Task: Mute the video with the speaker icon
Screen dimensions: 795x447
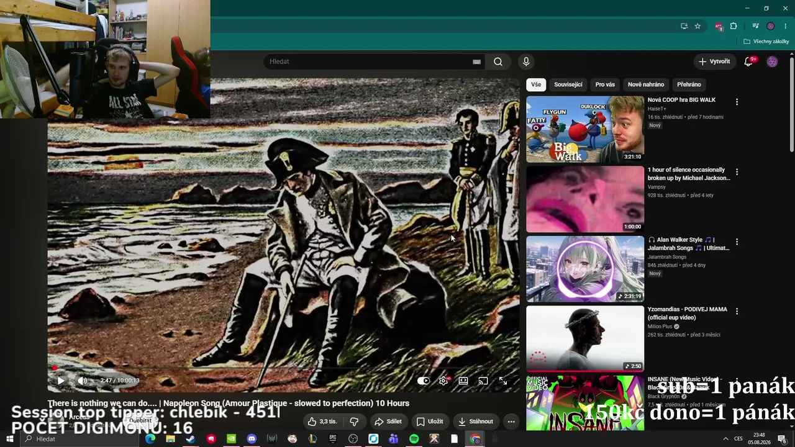Action: [82, 381]
